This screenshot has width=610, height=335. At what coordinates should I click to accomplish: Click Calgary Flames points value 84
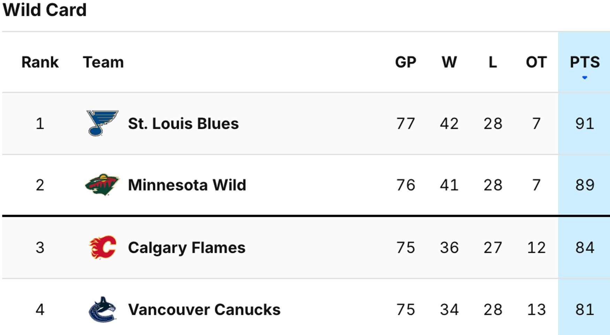click(x=585, y=248)
